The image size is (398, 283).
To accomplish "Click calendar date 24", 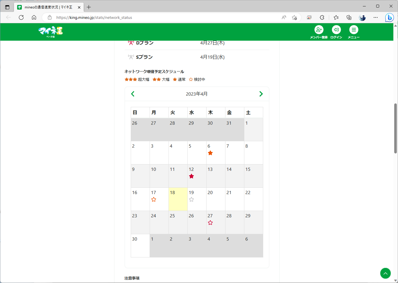I will click(x=153, y=216).
